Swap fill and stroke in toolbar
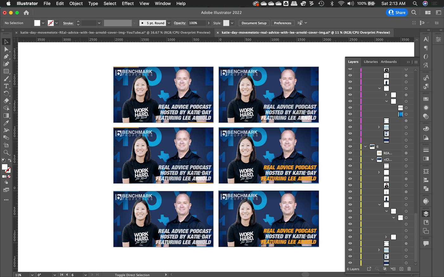The height and width of the screenshot is (277, 444). coord(10,161)
